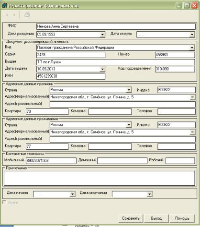Expand the Вид document type dropdown
The image size is (200, 227).
click(x=192, y=48)
